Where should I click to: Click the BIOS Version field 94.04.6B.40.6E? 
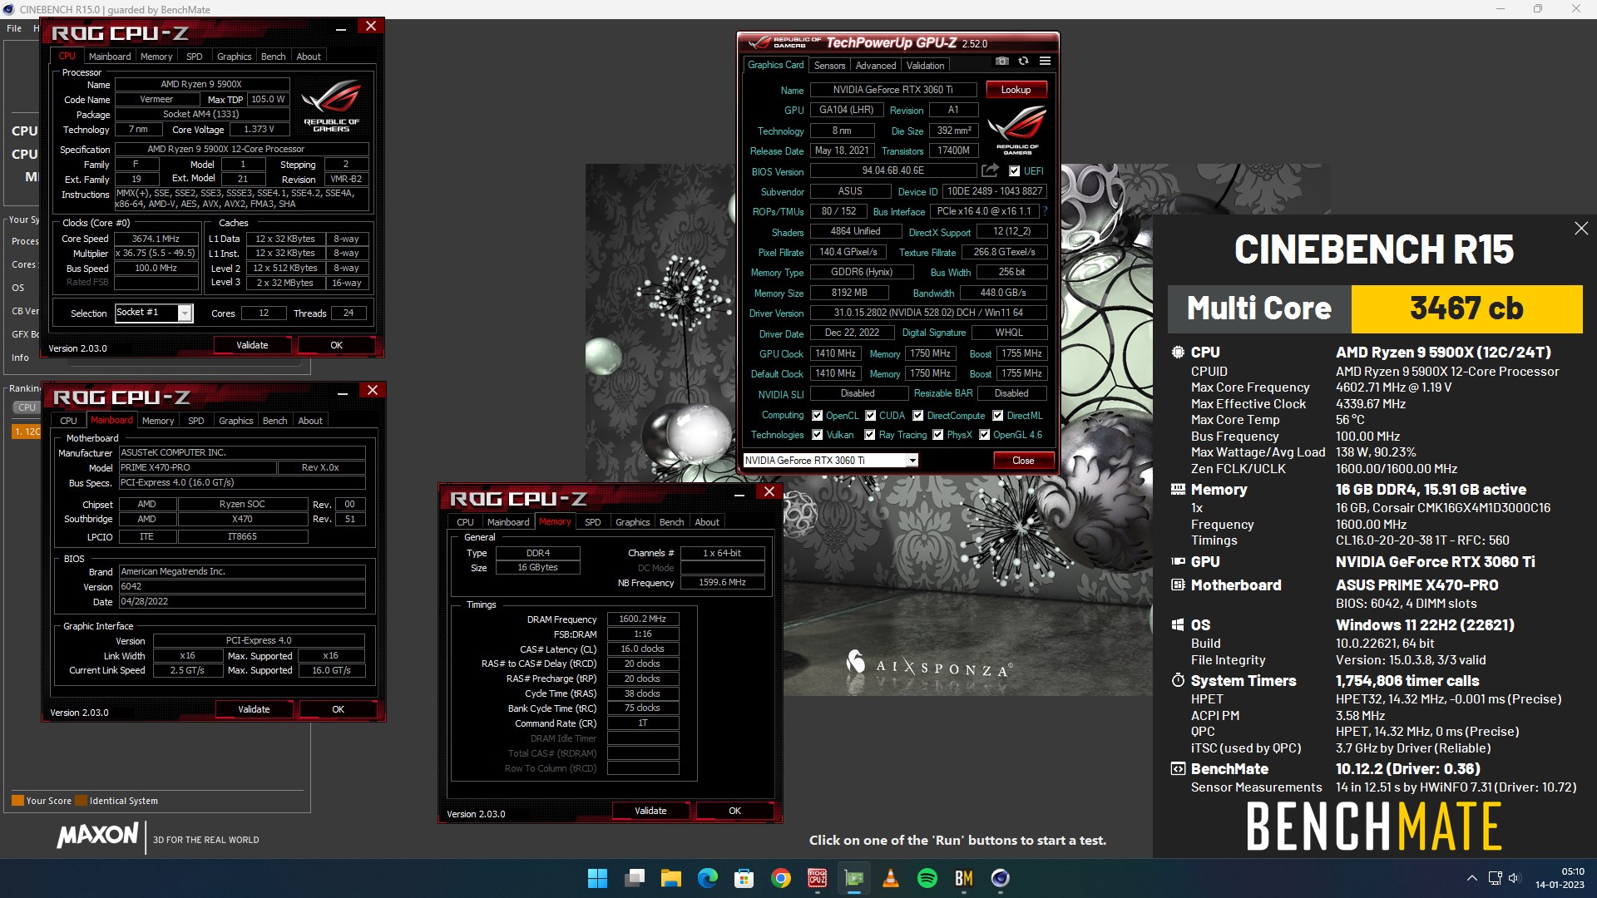tap(892, 170)
